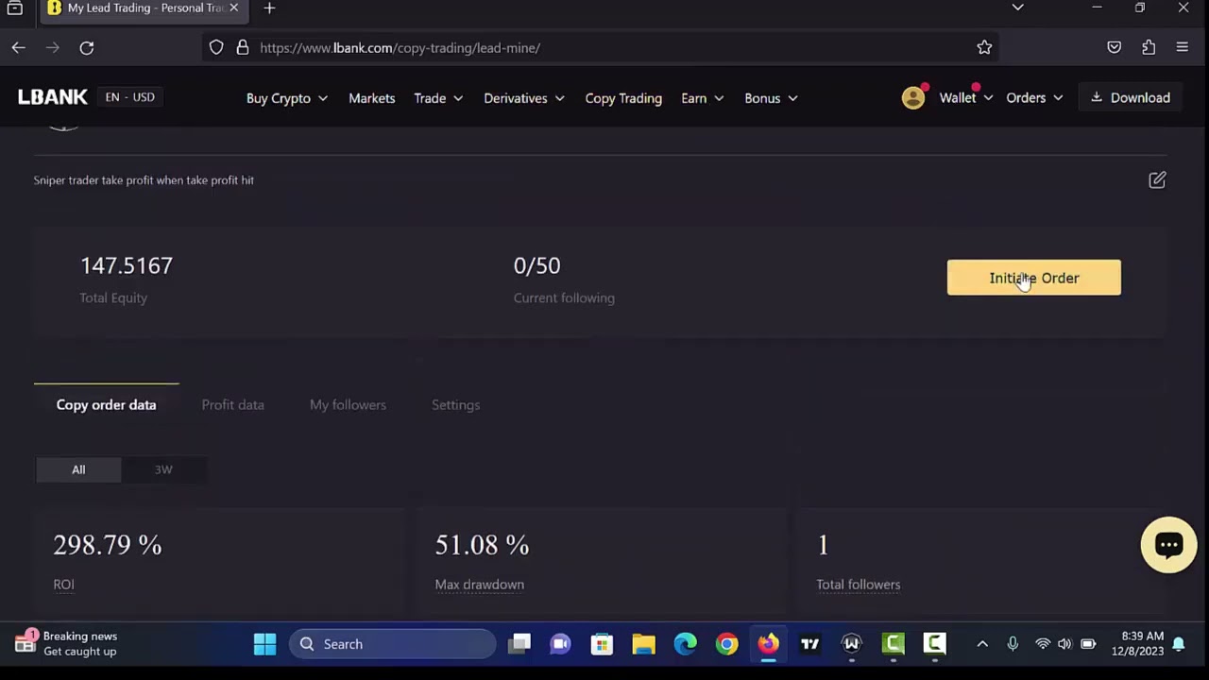1209x680 pixels.
Task: Switch to the Settings tab
Action: click(455, 404)
